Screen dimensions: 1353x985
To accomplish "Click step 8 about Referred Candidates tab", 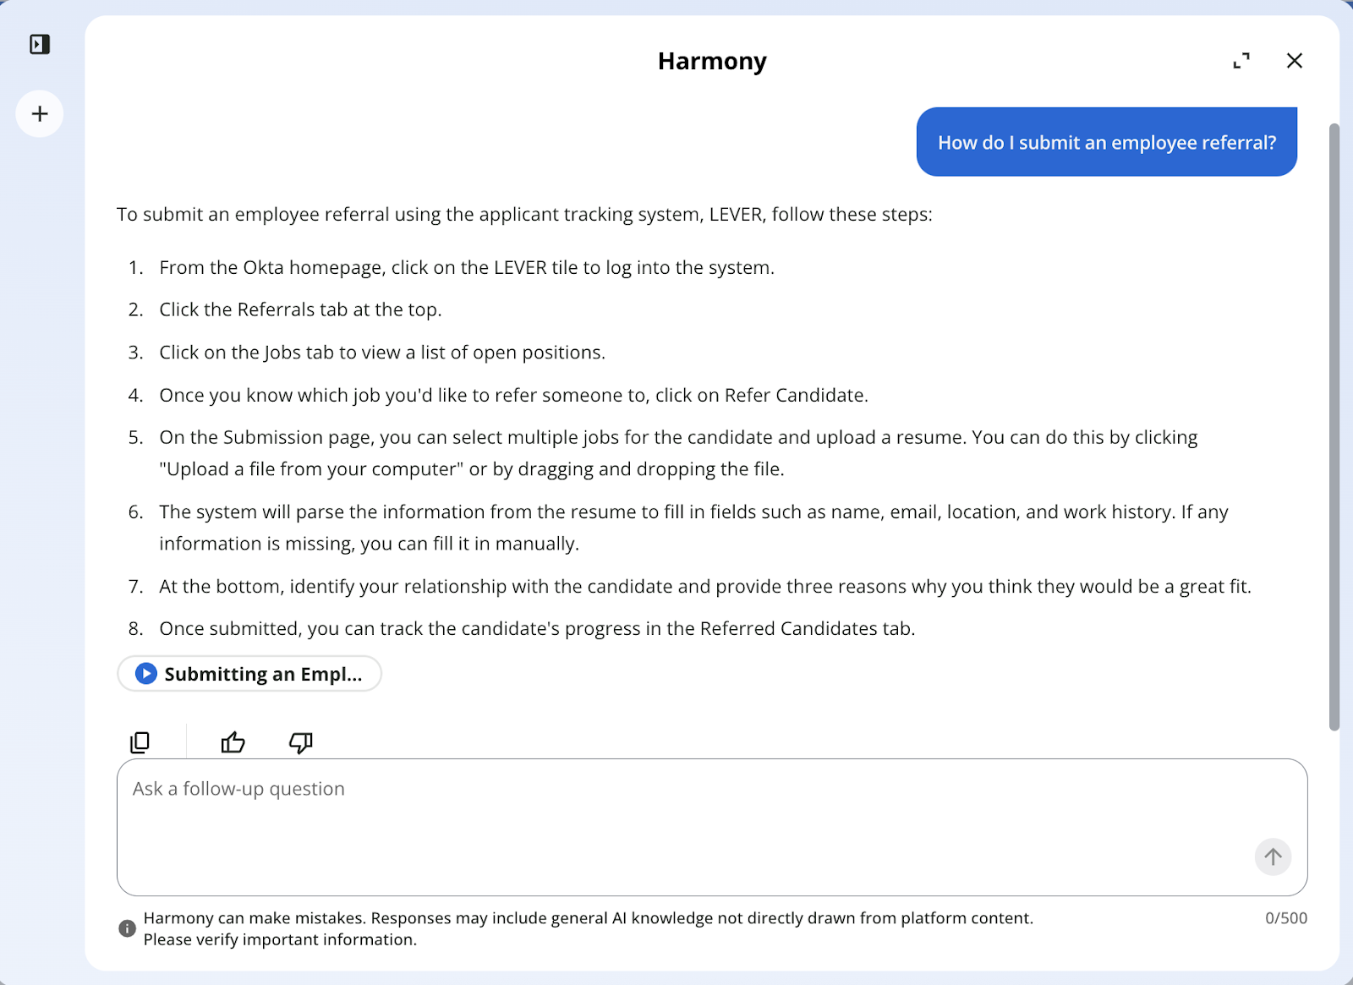I will [537, 628].
